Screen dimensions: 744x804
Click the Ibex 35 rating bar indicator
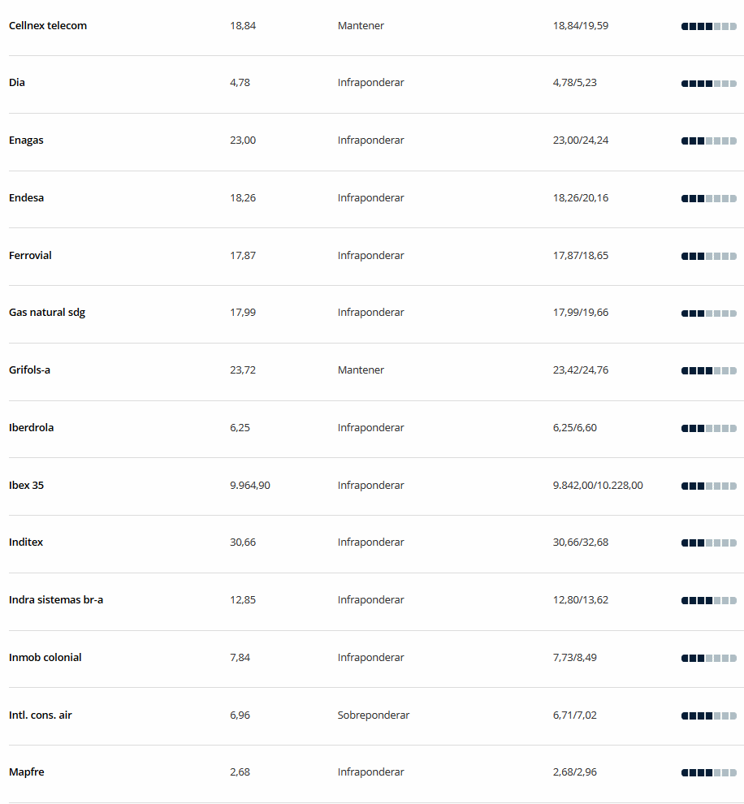tap(708, 486)
